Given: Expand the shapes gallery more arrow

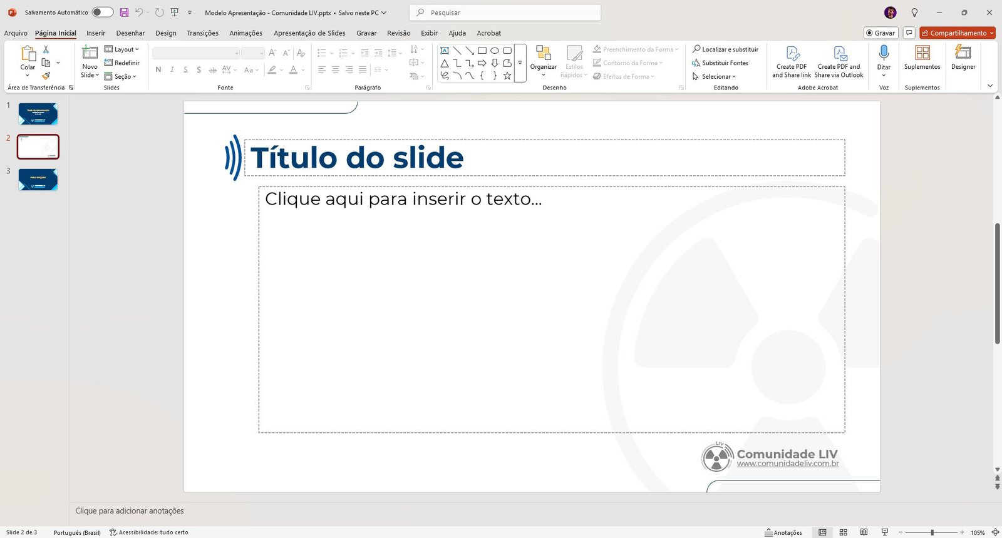Looking at the screenshot, I should pyautogui.click(x=520, y=63).
